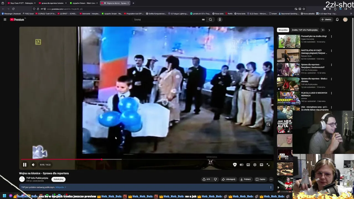
Task: Open options for 'Postawił płot na środku drogi'
Action: tap(331, 36)
